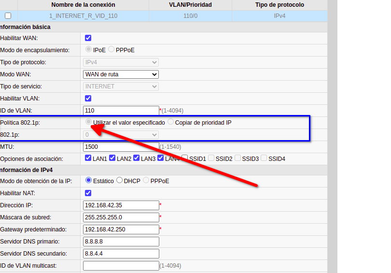Open the 802.1p priority dropdown
Screen dimensions: 391x273
[121, 135]
